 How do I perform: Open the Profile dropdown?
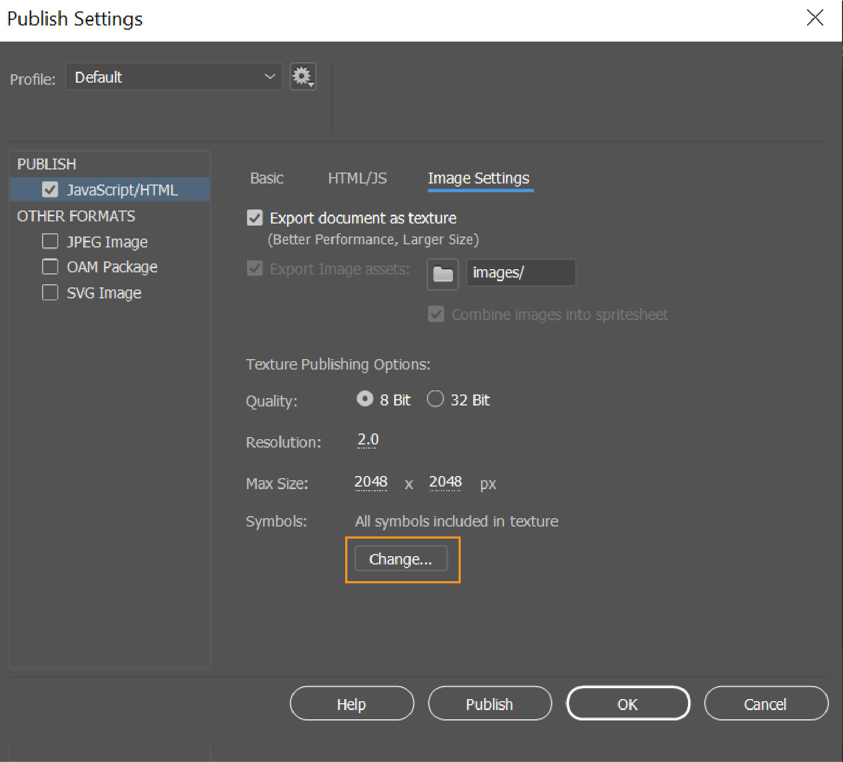(x=174, y=76)
